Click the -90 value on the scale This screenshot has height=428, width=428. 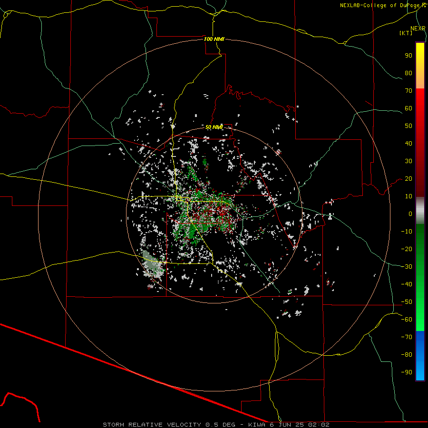click(x=407, y=372)
